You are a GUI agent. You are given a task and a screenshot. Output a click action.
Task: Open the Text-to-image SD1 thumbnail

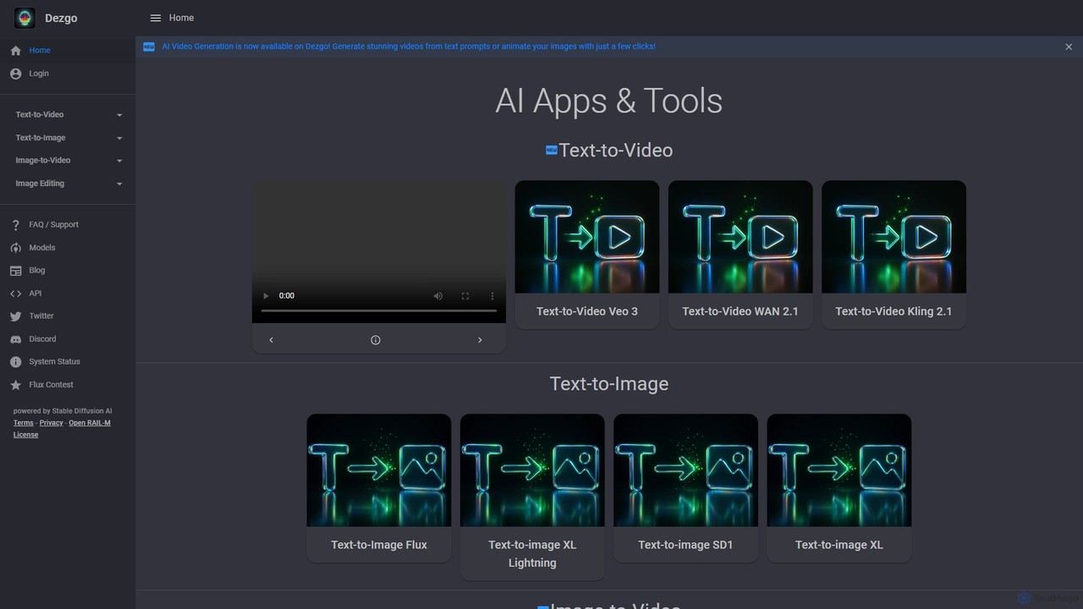click(685, 470)
